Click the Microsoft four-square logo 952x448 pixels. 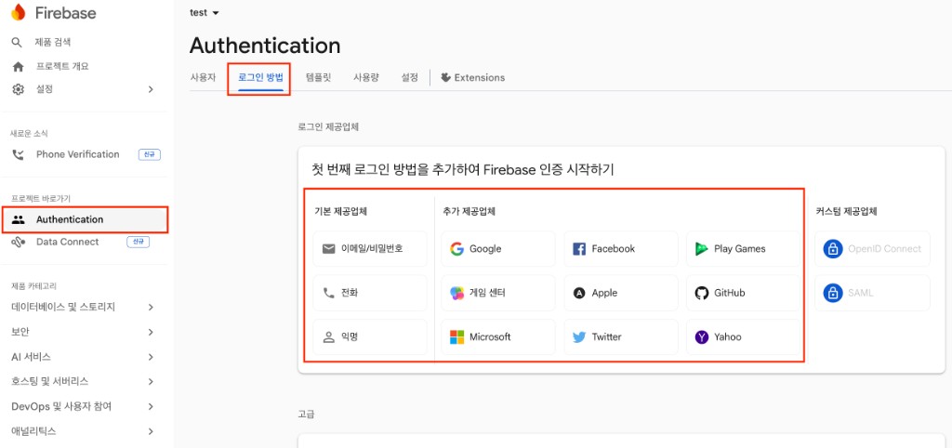tap(456, 336)
